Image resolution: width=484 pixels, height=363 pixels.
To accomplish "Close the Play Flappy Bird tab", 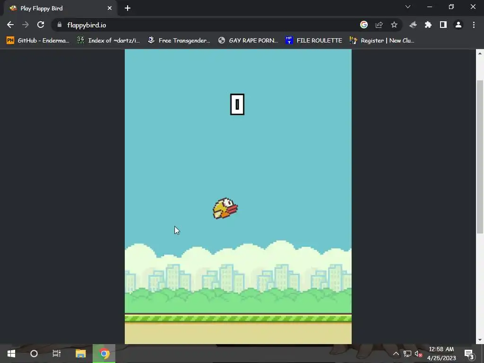I will pyautogui.click(x=110, y=8).
